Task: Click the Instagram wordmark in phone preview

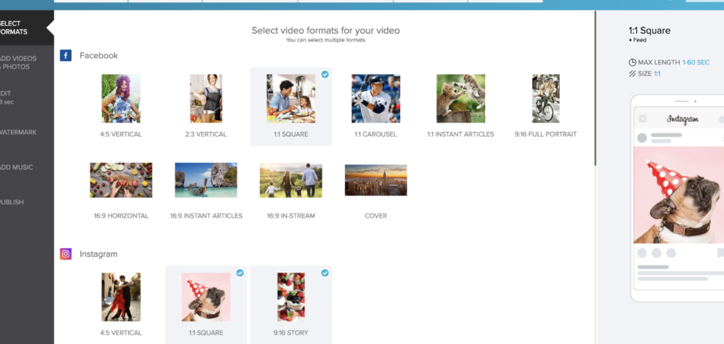Action: pos(682,119)
